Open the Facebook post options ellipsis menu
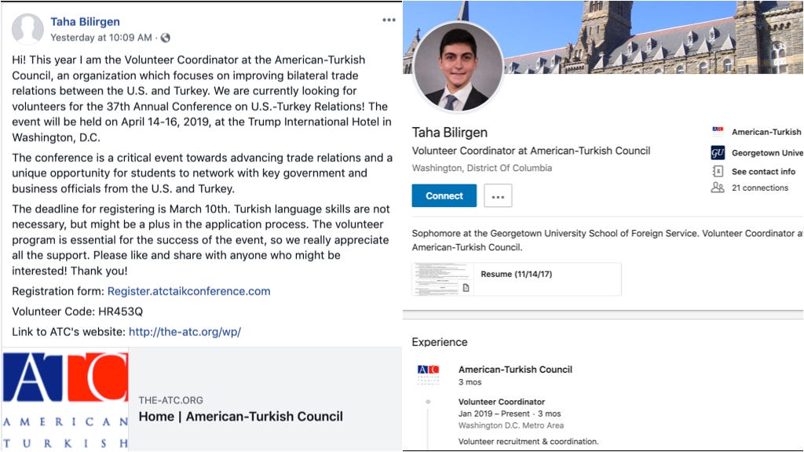 pos(389,20)
